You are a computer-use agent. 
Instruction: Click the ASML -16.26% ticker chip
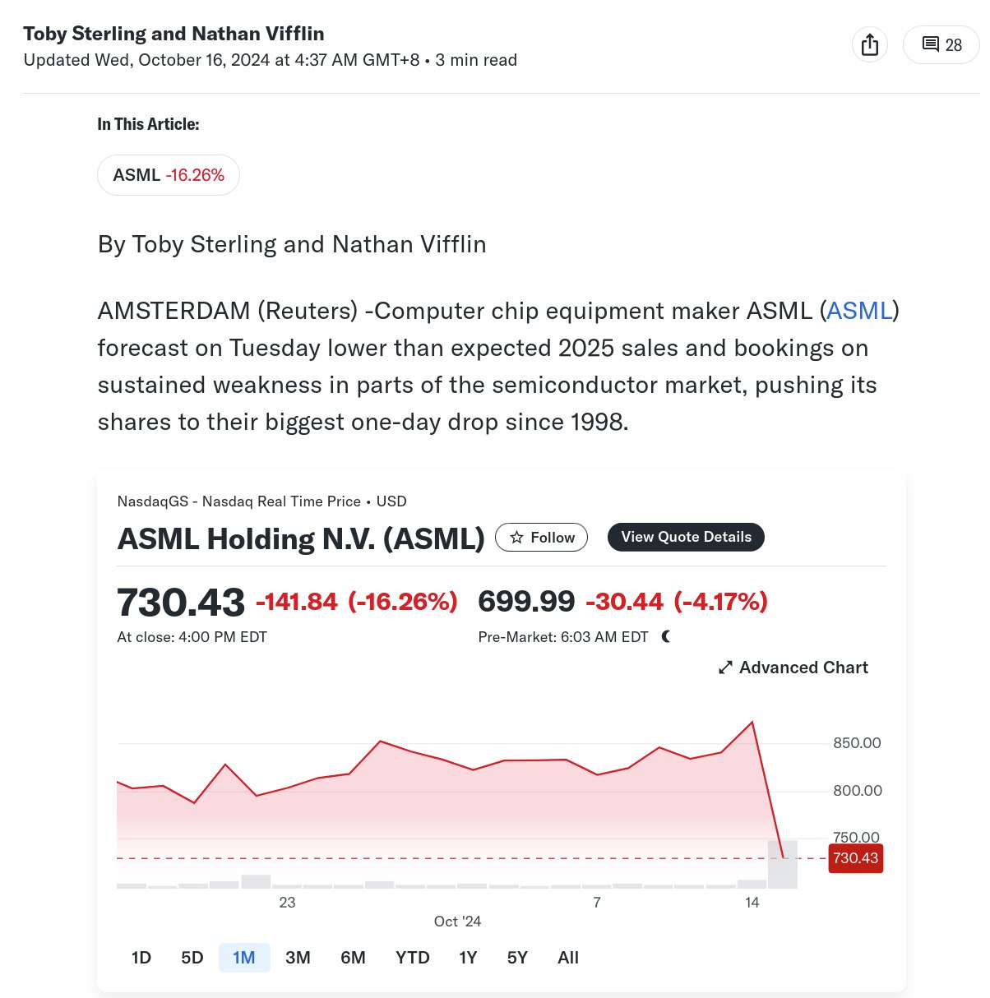pyautogui.click(x=169, y=175)
